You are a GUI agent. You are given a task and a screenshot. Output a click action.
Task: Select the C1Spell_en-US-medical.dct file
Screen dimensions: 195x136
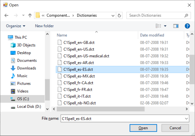pos(86,56)
